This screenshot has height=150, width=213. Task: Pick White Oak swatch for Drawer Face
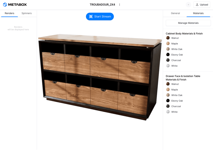[x=168, y=95]
